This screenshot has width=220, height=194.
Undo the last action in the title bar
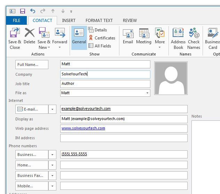point(33,11)
